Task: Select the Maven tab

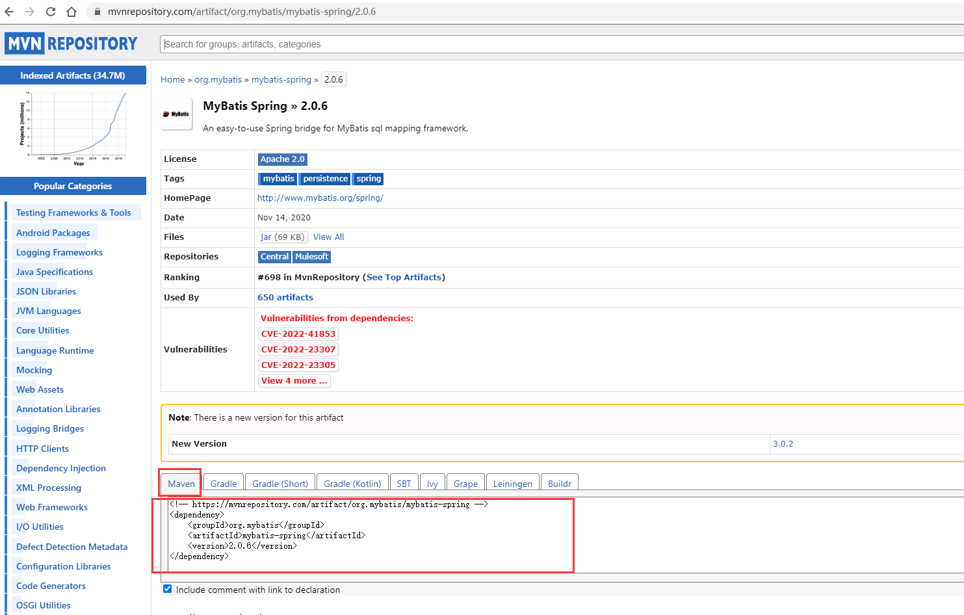Action: pyautogui.click(x=181, y=484)
